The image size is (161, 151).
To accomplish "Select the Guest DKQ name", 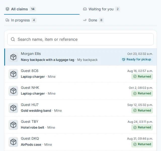I will (30, 138).
